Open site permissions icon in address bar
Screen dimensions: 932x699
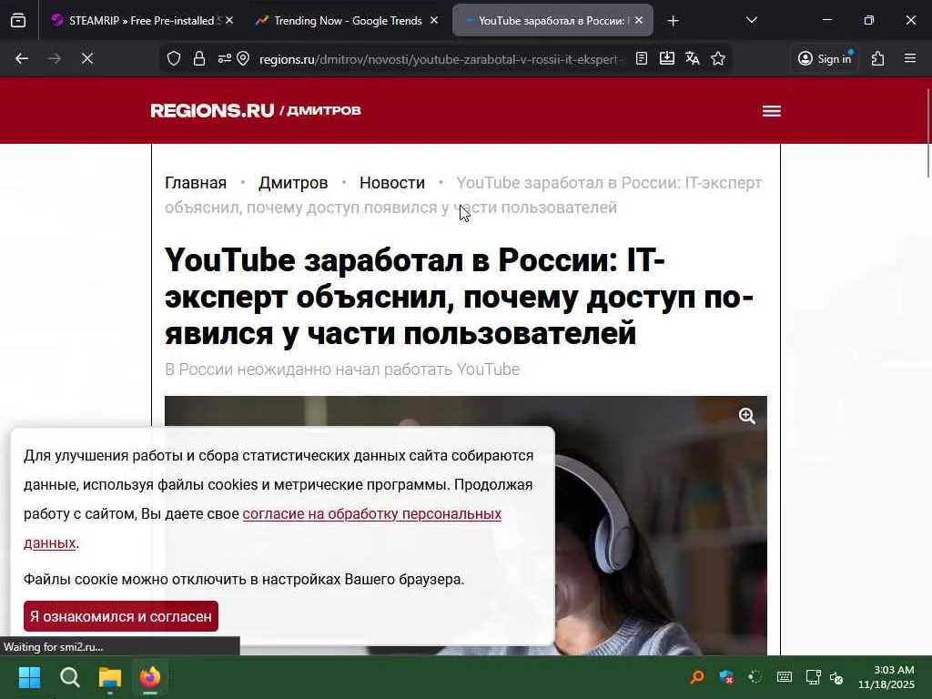click(224, 59)
